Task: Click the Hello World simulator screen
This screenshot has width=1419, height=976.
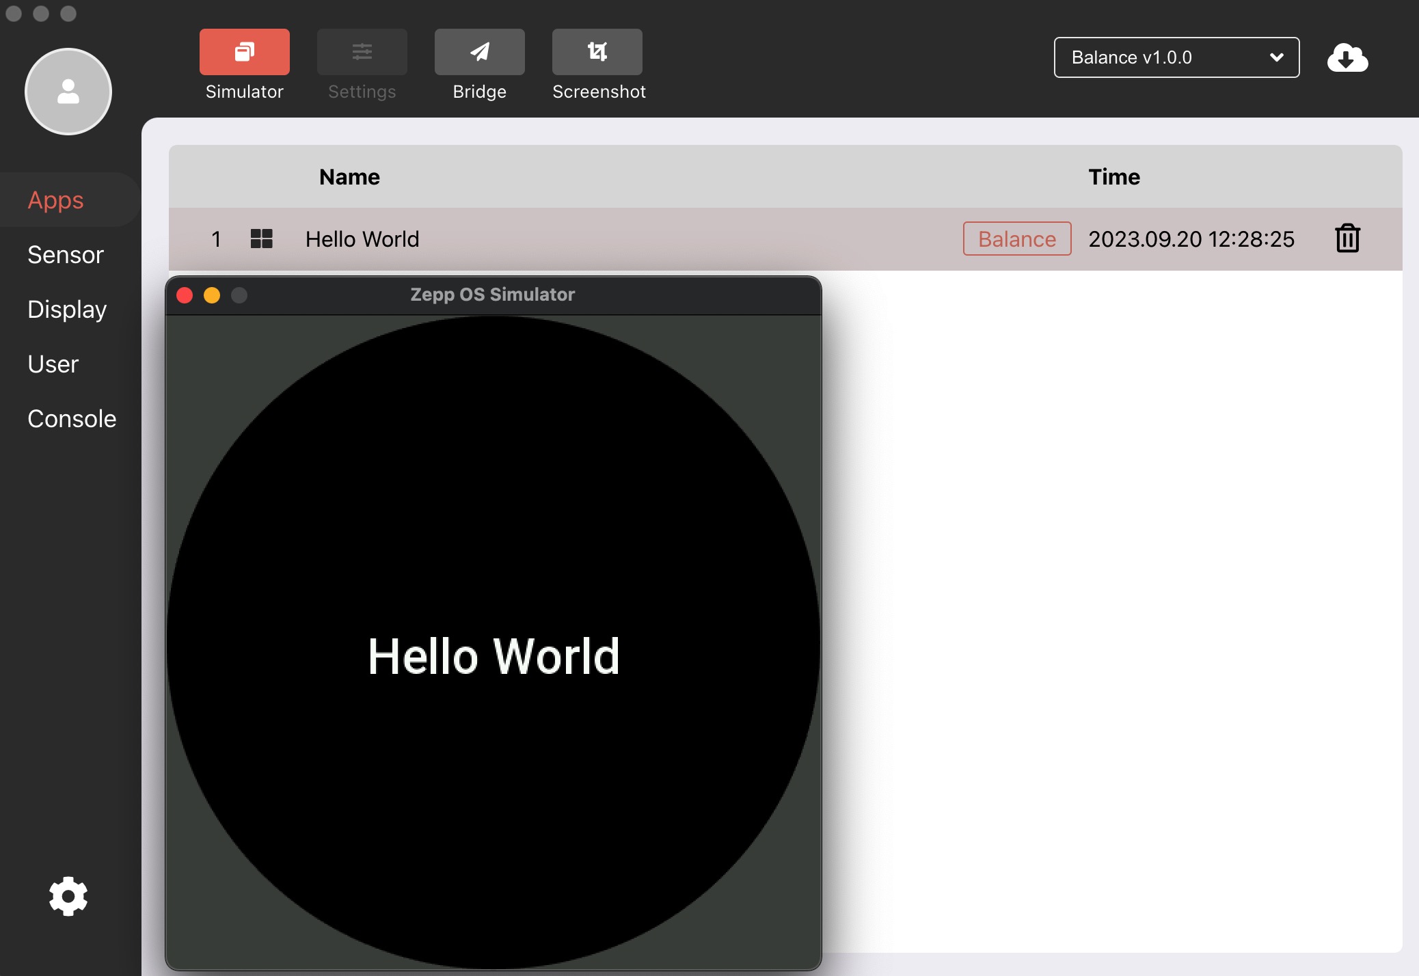Action: [x=494, y=655]
